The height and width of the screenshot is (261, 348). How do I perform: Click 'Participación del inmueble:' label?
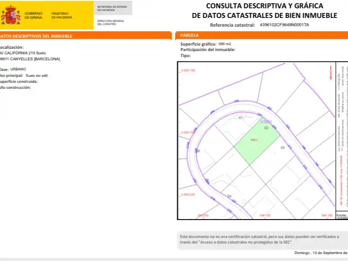coord(208,50)
